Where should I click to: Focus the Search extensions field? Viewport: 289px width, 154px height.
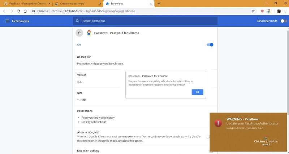(x=145, y=21)
